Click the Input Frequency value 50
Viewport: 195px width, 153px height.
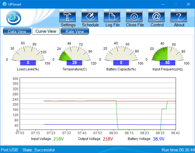[x=167, y=63]
